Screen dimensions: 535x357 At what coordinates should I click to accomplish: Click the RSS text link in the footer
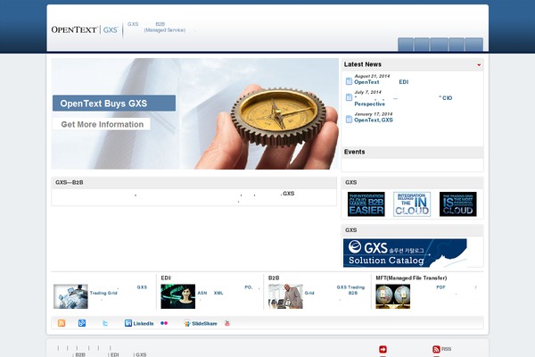pyautogui.click(x=447, y=349)
